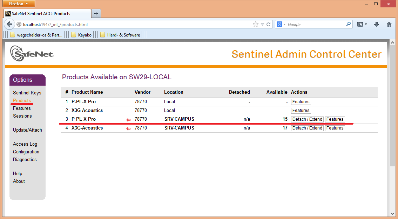
Task: Click SRV-CAMPUS location in row 4
Action: [179, 128]
